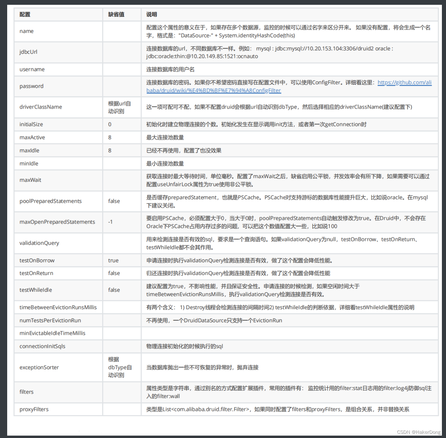
Task: Click the '缺省值' column header
Action: click(x=116, y=14)
